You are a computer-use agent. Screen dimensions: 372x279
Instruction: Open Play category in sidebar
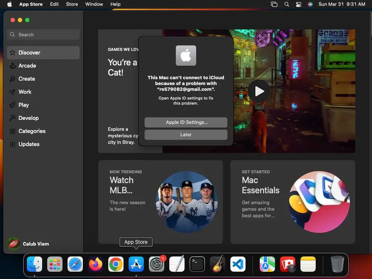(43, 105)
